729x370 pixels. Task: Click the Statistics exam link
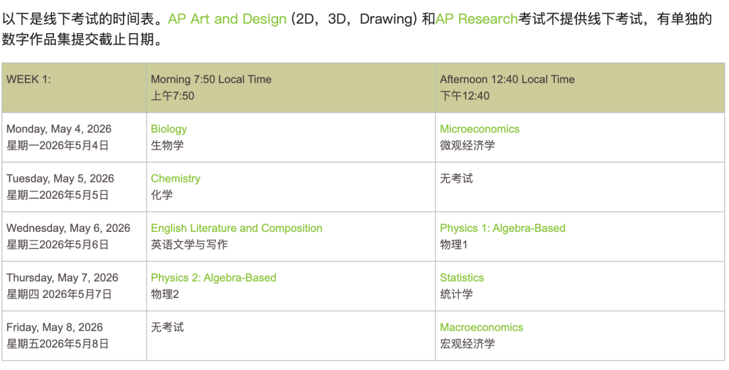pyautogui.click(x=462, y=278)
